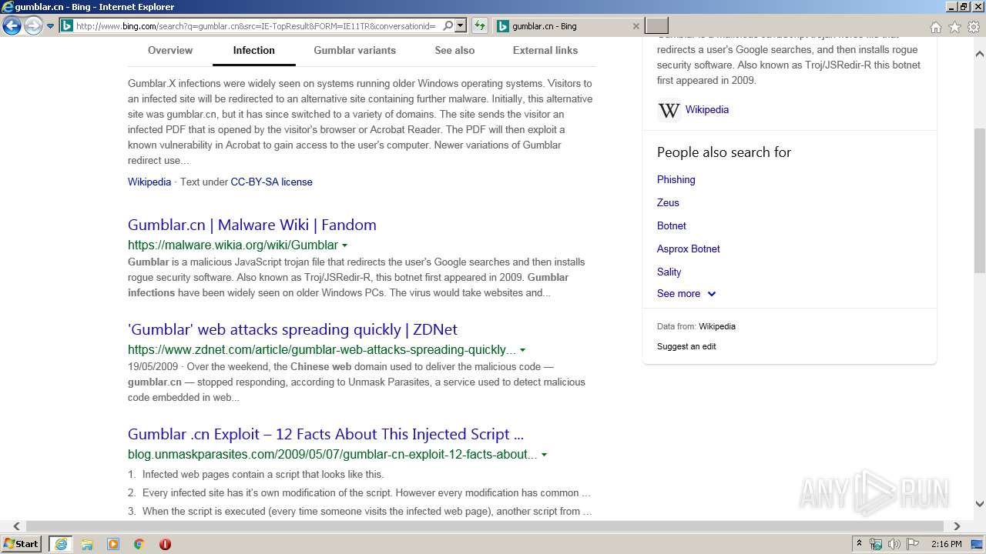Open the Windows Start menu

click(21, 544)
